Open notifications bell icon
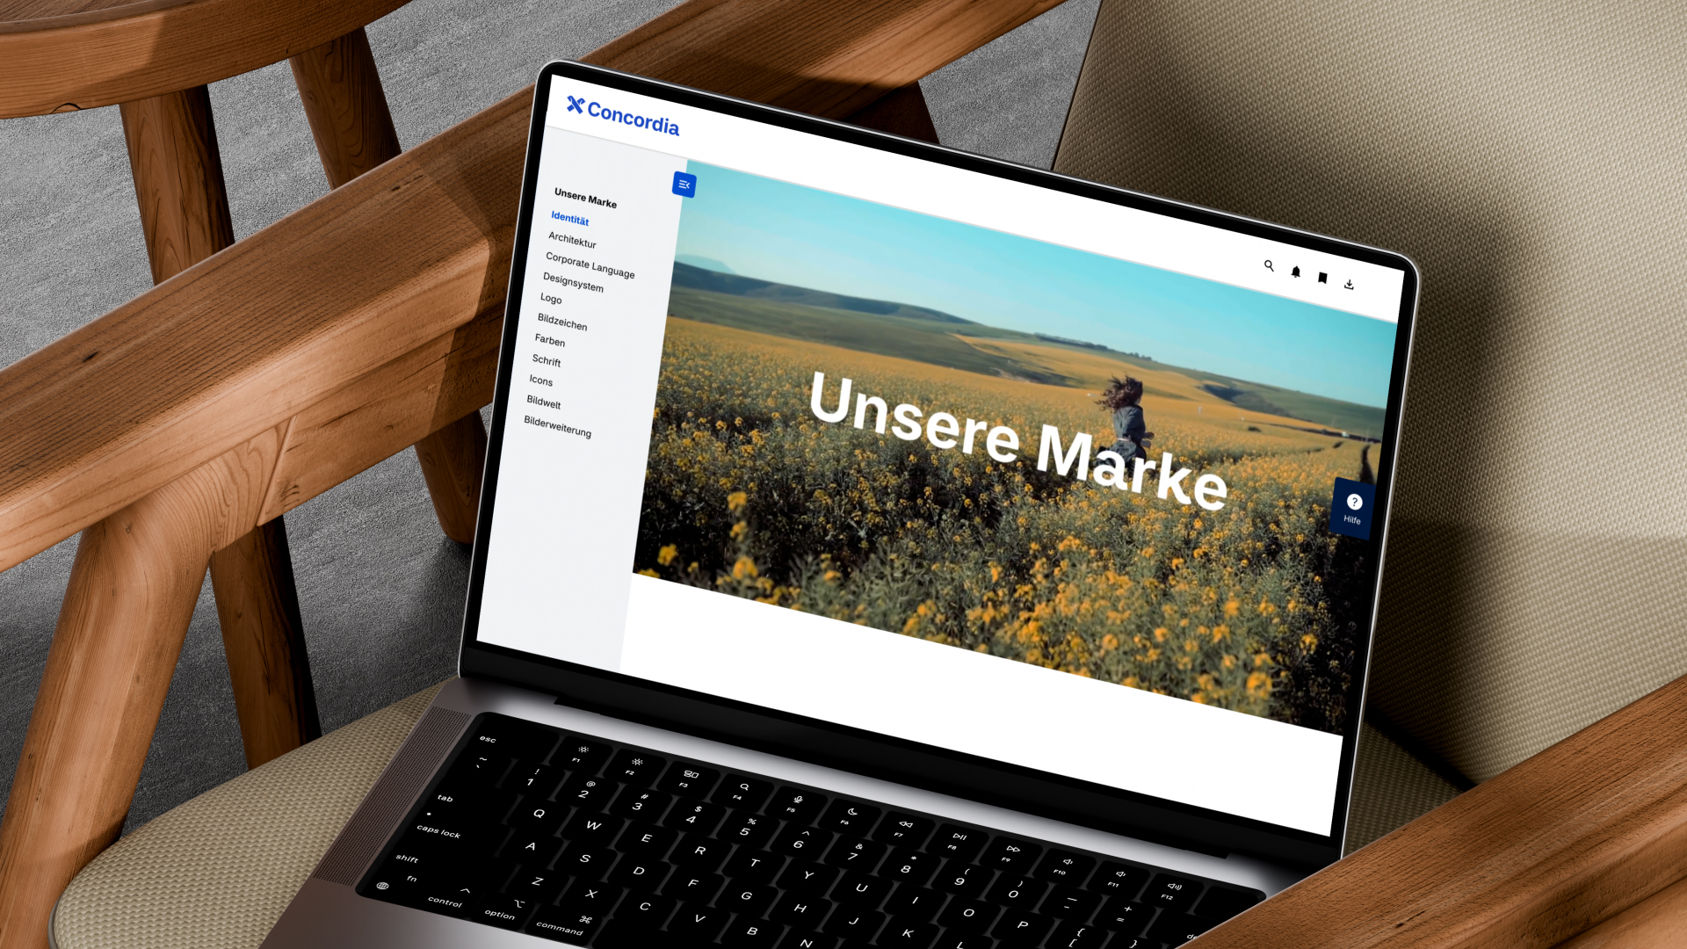The image size is (1687, 949). point(1295,272)
